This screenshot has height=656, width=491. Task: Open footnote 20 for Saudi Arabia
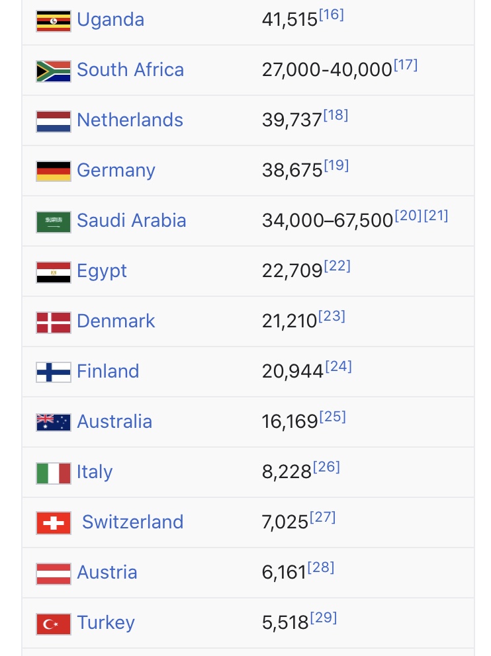[408, 216]
